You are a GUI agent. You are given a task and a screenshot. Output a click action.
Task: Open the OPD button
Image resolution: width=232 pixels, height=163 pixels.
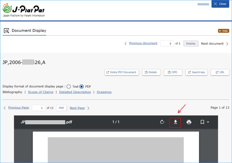tap(173, 72)
